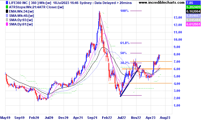This screenshot has width=201, height=121.
Task: Click the 13.00 price axis label
Action: [178, 17]
